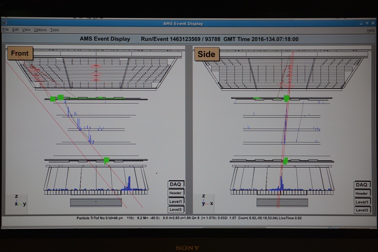Maximize the AMS Event Display window
Screen dimensions: 378x252
pyautogui.click(x=367, y=23)
